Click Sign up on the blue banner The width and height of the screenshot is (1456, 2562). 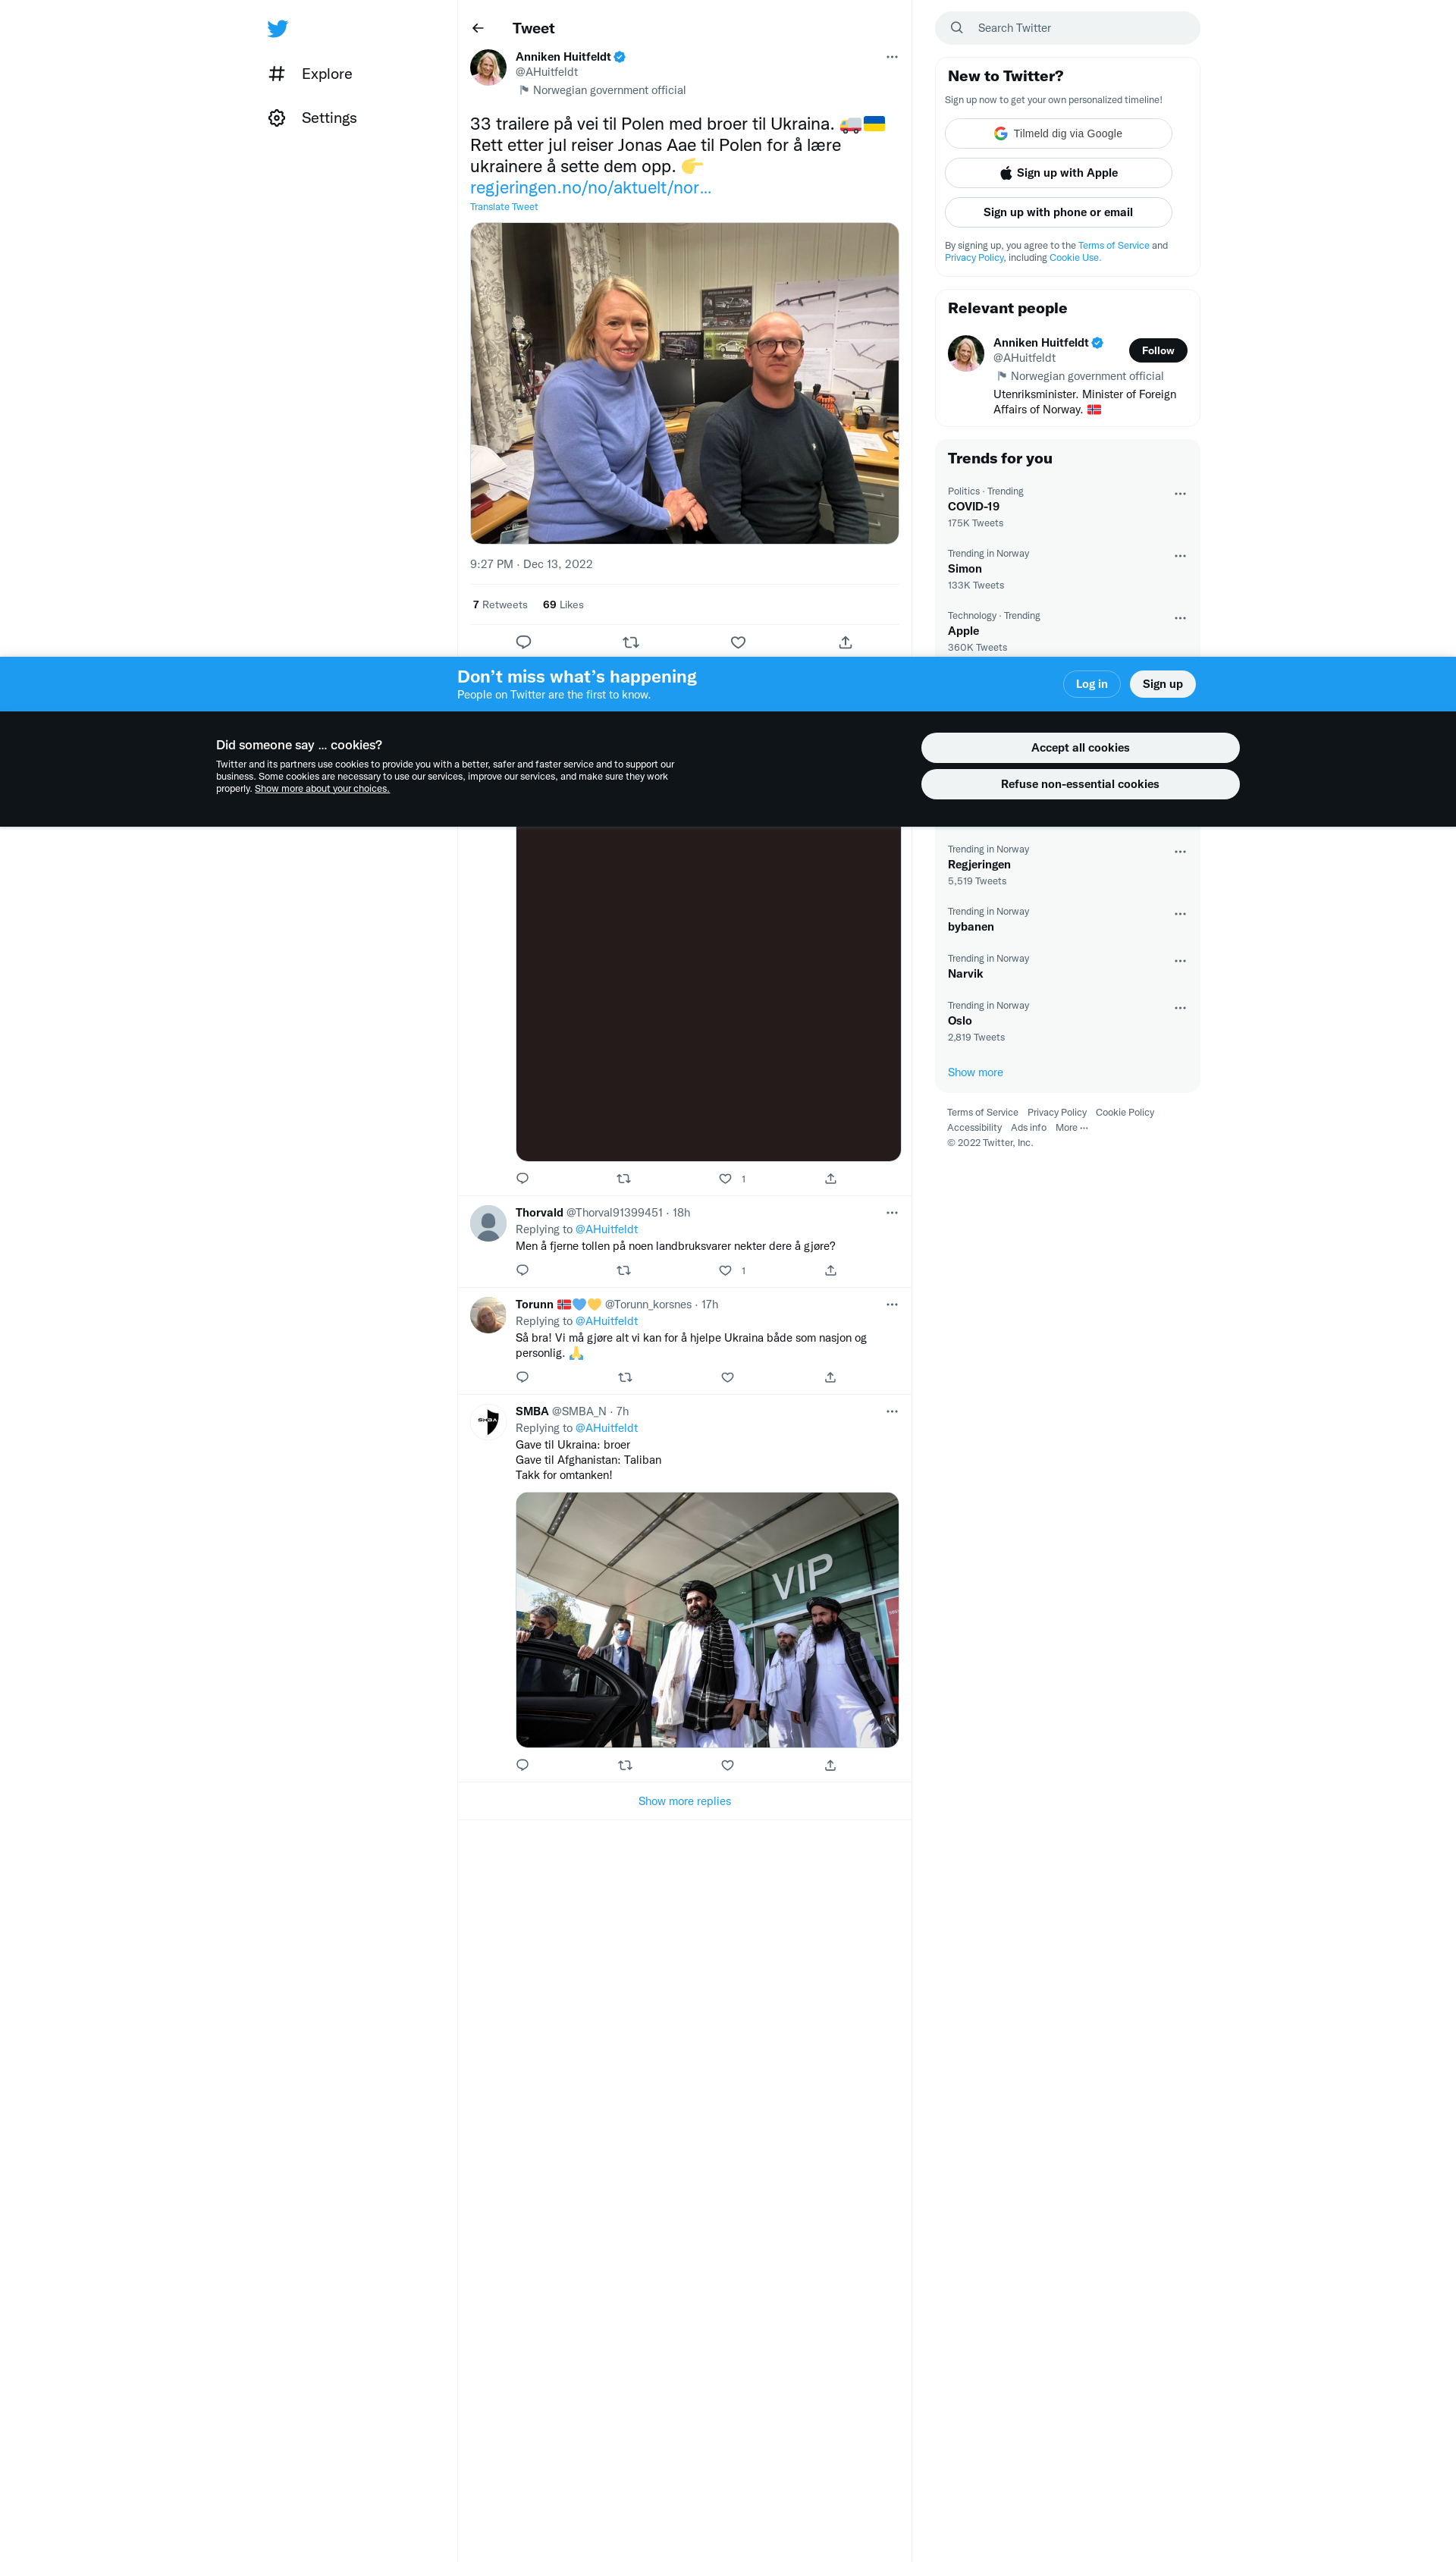(x=1162, y=684)
